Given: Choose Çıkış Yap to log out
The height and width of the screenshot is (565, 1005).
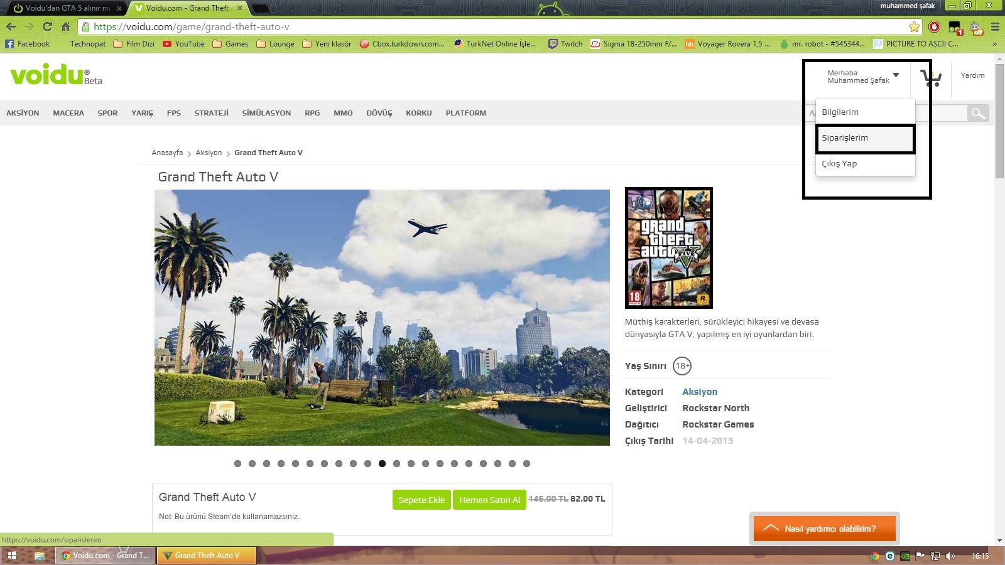Looking at the screenshot, I should click(x=865, y=163).
